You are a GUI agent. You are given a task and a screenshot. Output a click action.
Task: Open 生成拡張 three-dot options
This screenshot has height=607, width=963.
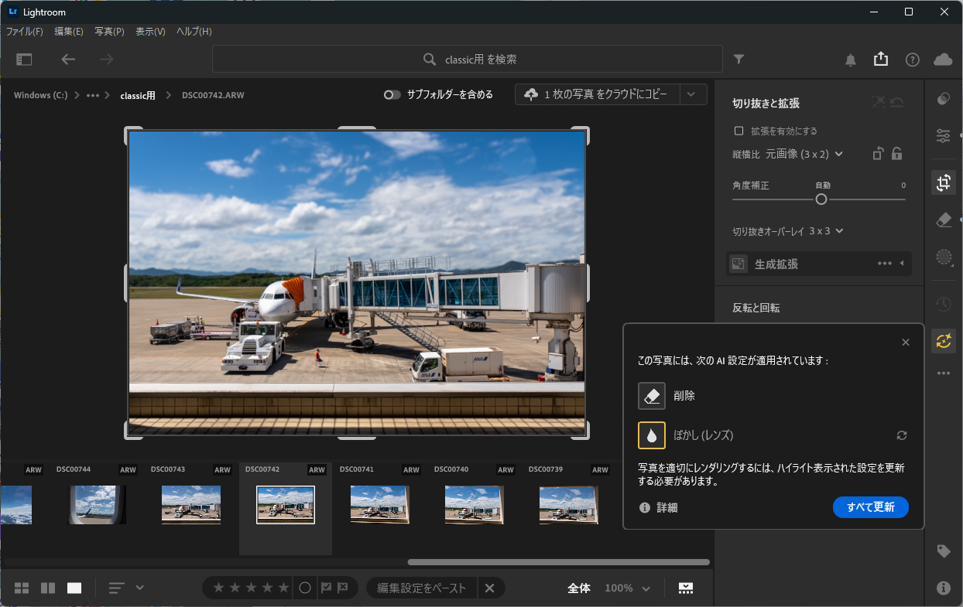pos(885,264)
